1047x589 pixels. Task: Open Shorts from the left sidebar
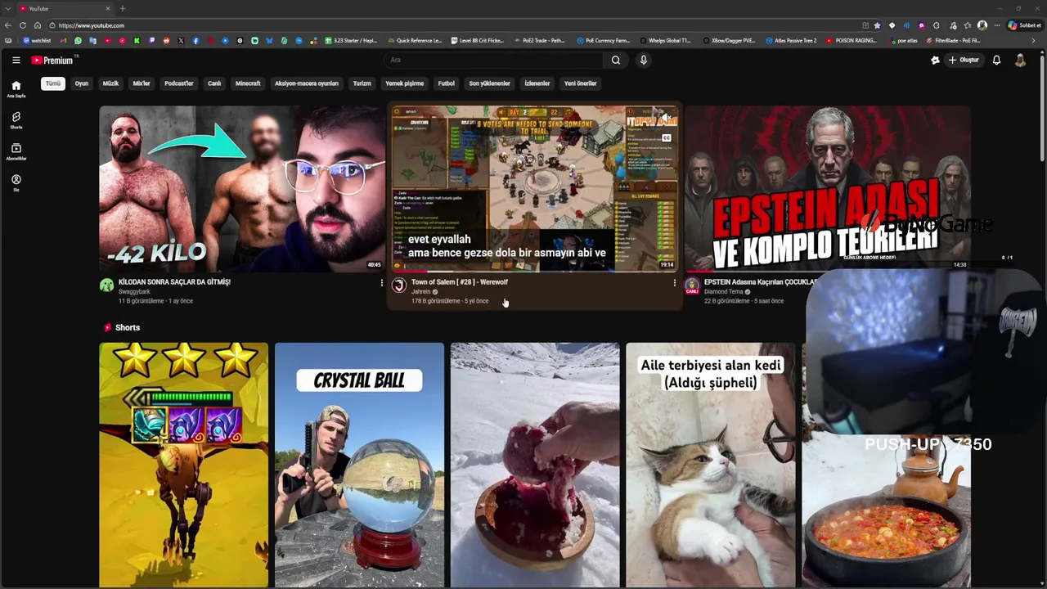16,120
